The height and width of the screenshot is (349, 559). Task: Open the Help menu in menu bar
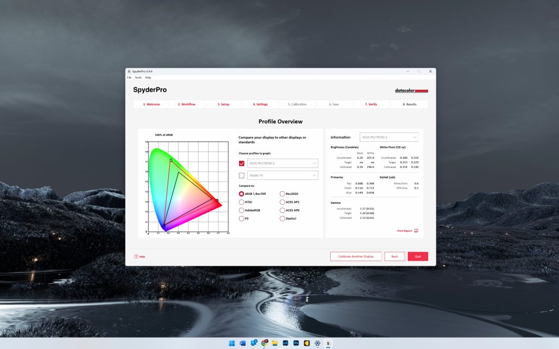(x=148, y=78)
